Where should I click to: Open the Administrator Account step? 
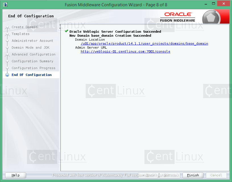pos(32,41)
